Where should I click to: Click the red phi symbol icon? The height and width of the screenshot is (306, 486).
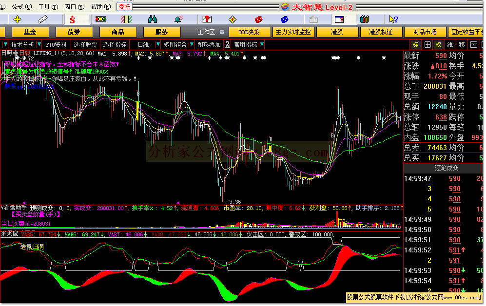pos(258,19)
